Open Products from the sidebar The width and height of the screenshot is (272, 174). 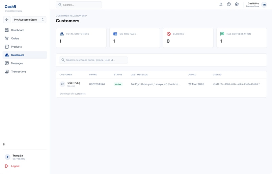pos(25,47)
